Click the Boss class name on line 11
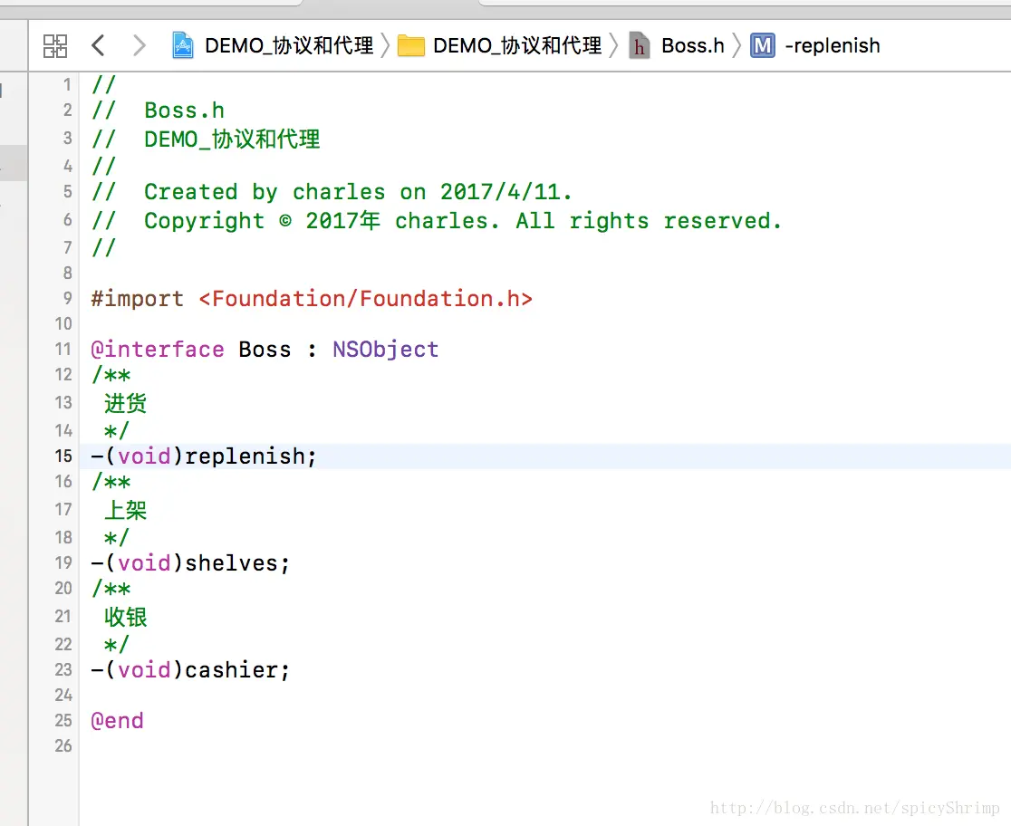This screenshot has width=1011, height=826. (x=265, y=349)
